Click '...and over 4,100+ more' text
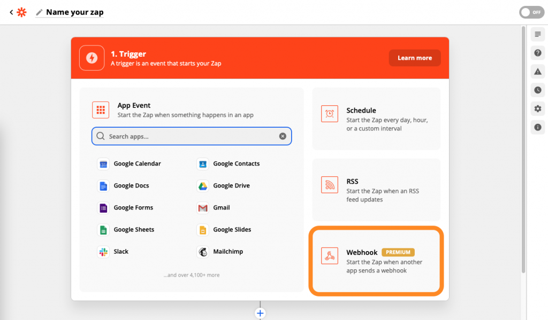Screen dimensions: 548x320 192,275
